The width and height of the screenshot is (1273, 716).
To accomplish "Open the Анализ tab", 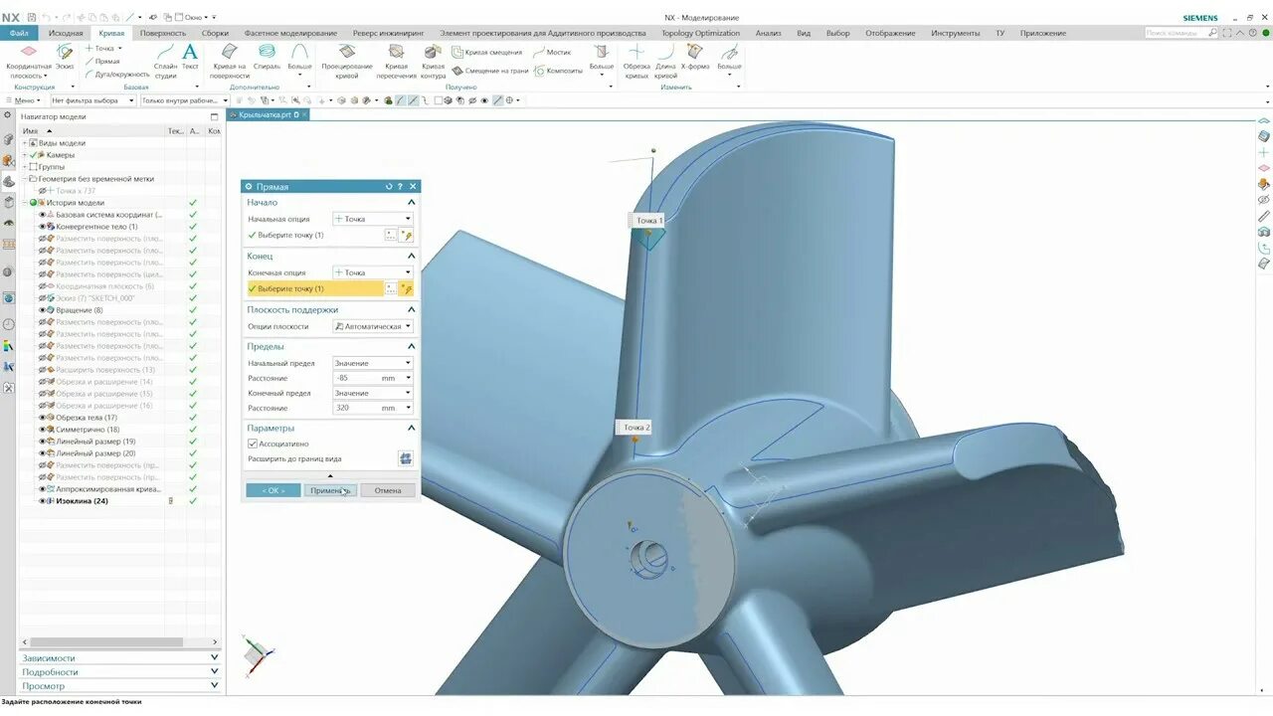I will click(x=768, y=33).
